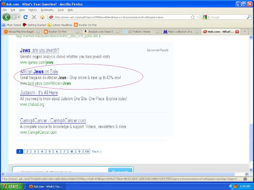Open the Most Visited bookmarks folder
This screenshot has width=254, height=190.
point(12,25)
